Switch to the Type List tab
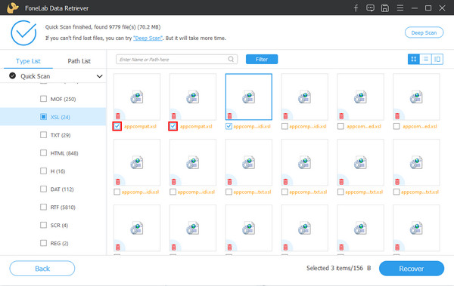Viewport: 454px width, 286px height. pyautogui.click(x=28, y=61)
